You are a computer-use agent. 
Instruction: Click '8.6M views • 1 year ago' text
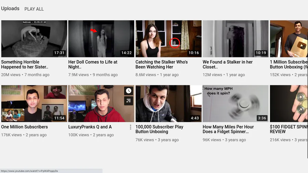click(x=157, y=75)
